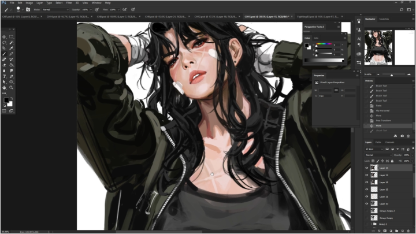Toggle the layer filter on/off switch

click(413, 148)
